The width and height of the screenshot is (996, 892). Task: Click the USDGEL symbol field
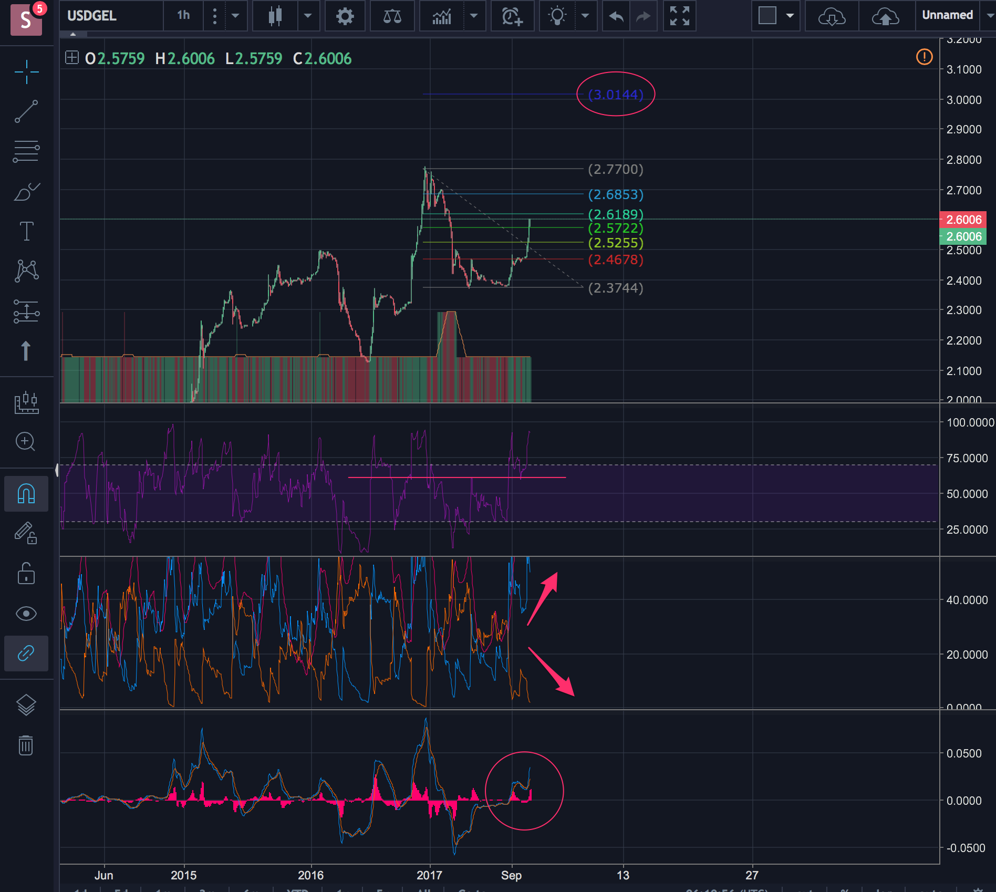point(110,16)
